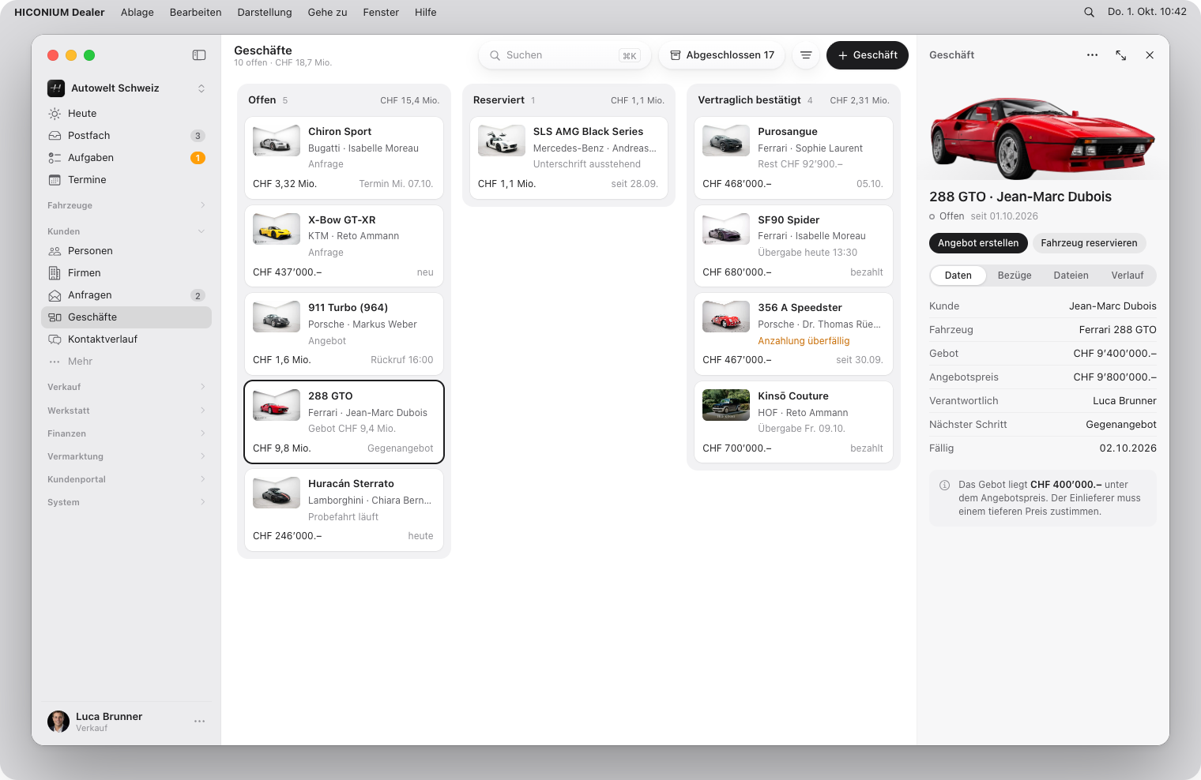Open the Ablage menu
The height and width of the screenshot is (780, 1201).
(137, 12)
